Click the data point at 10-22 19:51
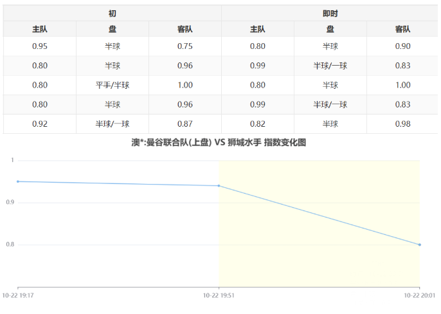441x314 pixels. 219,186
